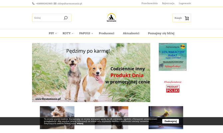This screenshot has height=133, width=223.
Task: Expand the PAPUGI menu chevron
Action: click(92, 34)
